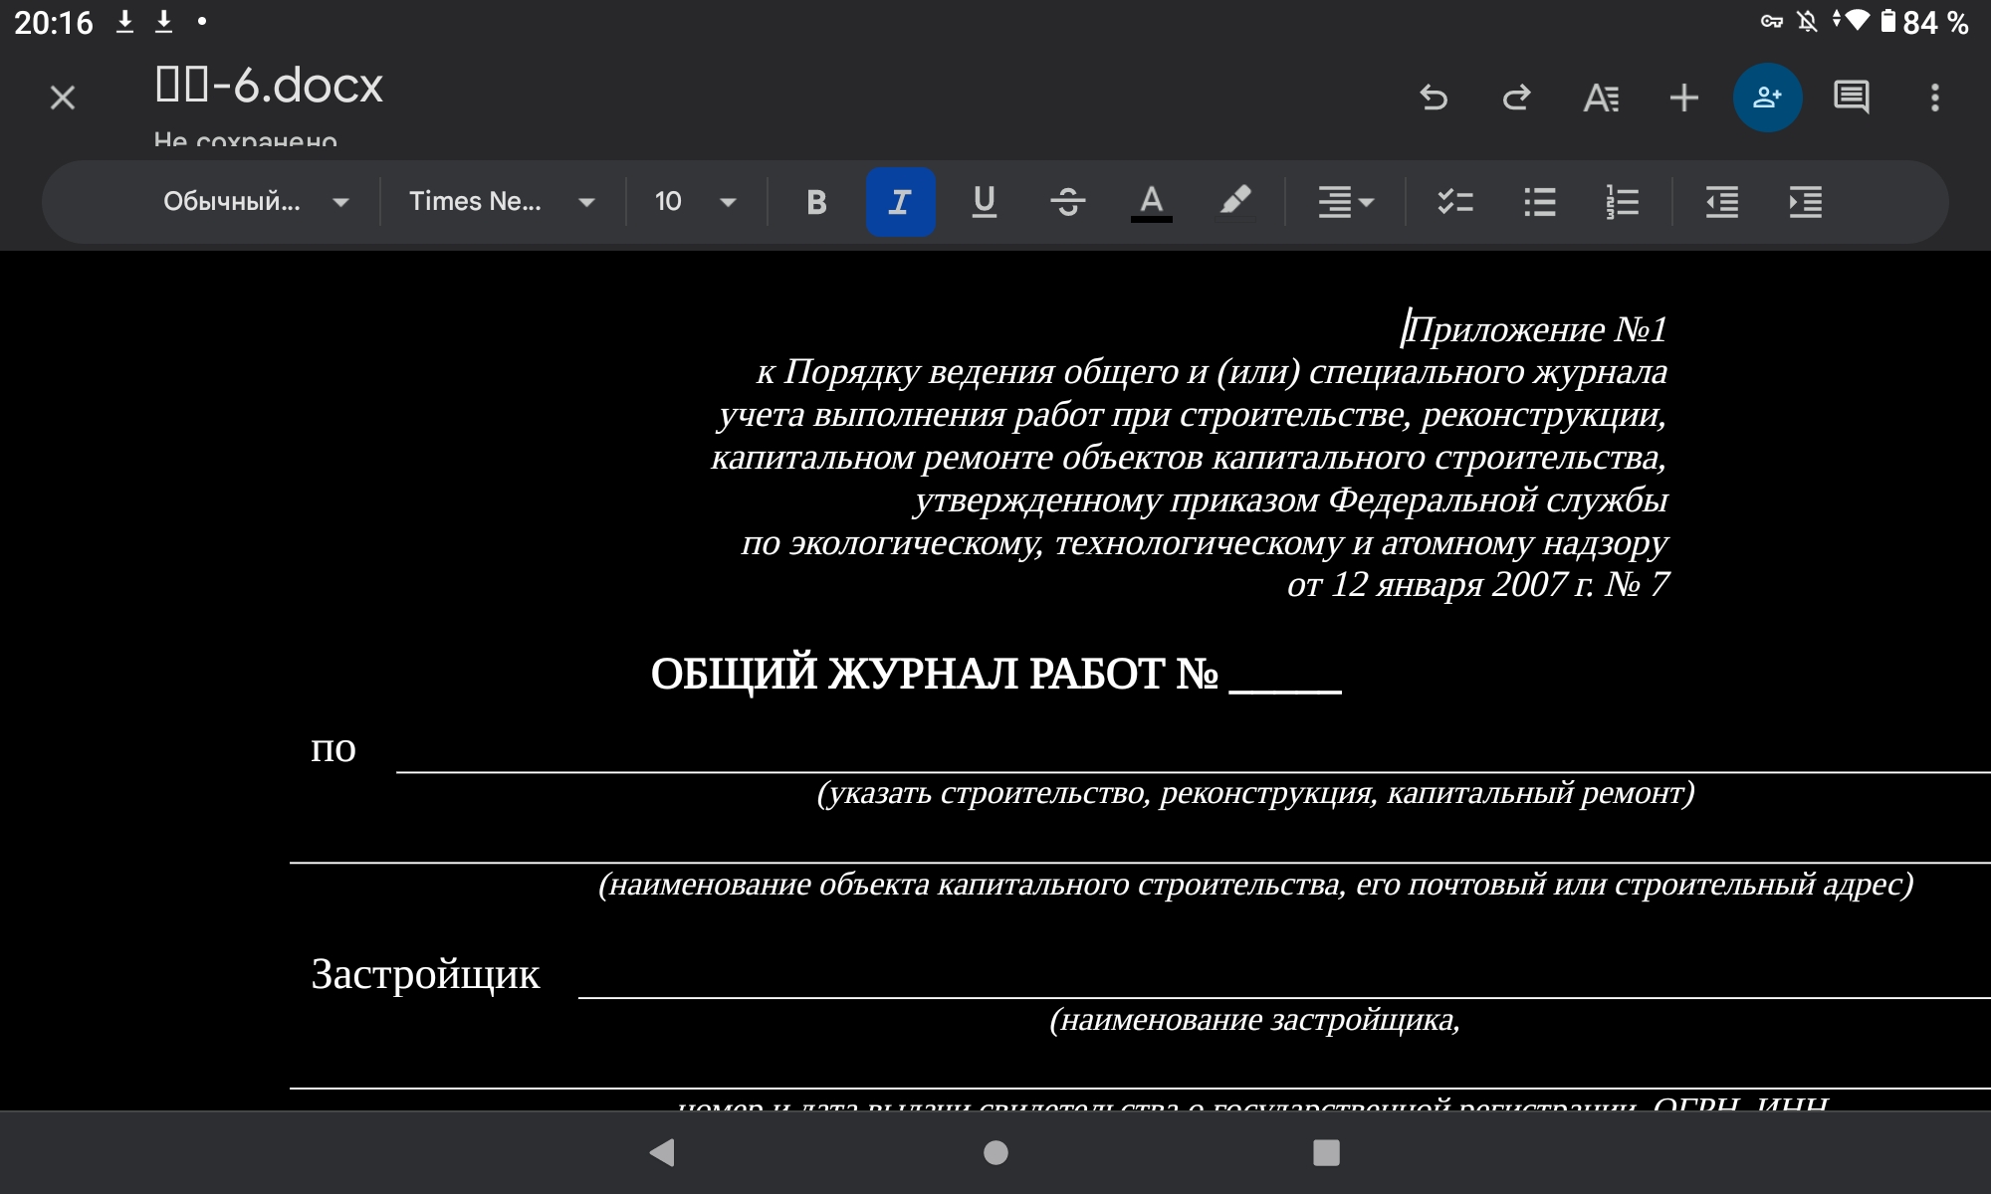Apply strikethrough to text
Screen dimensions: 1991x1194
click(x=1067, y=202)
